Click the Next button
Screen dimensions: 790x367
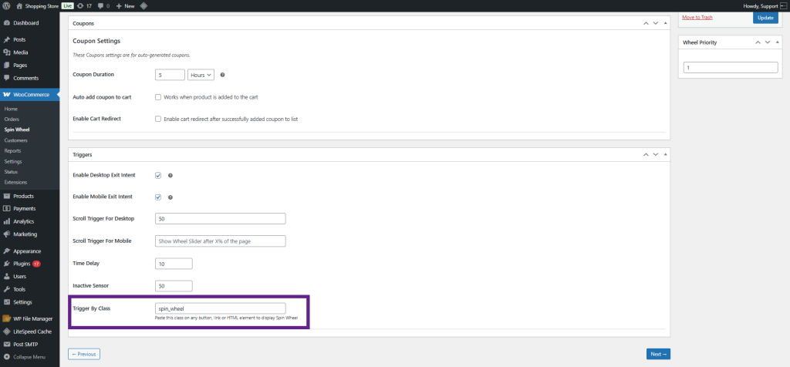point(657,354)
